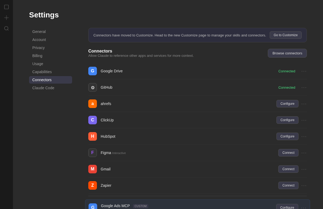
Task: Click the Zapier connector icon
Action: (x=93, y=185)
